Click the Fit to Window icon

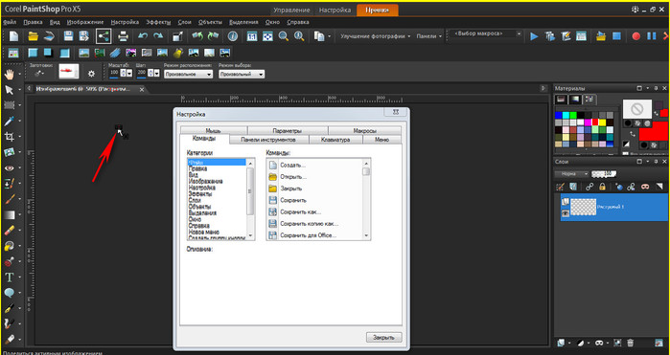267,36
